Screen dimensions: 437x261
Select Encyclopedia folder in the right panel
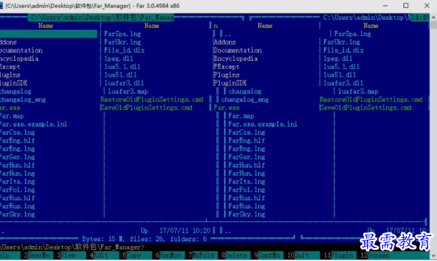pyautogui.click(x=235, y=59)
